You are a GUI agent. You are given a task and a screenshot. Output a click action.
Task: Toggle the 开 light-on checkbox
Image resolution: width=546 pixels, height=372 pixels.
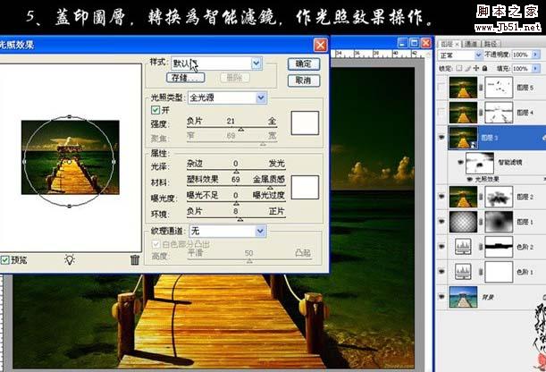click(155, 110)
